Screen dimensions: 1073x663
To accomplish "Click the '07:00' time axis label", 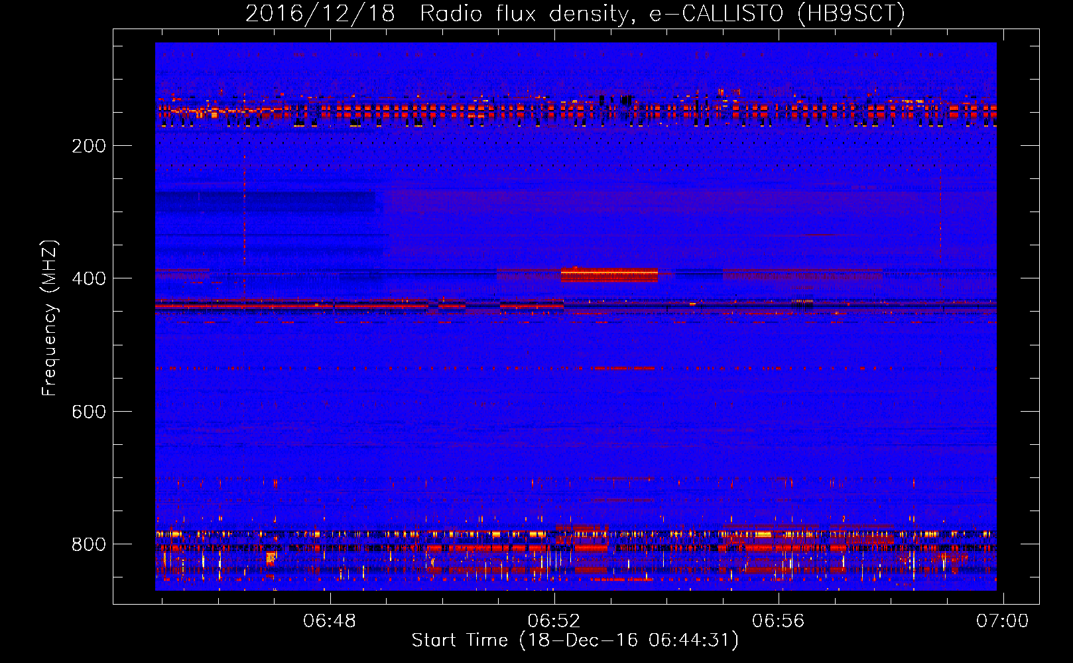I will click(x=1002, y=621).
